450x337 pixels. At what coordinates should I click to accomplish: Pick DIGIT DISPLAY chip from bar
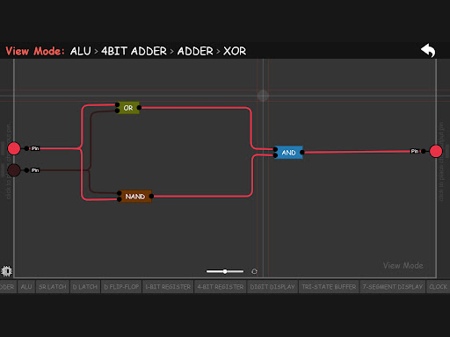pyautogui.click(x=272, y=287)
